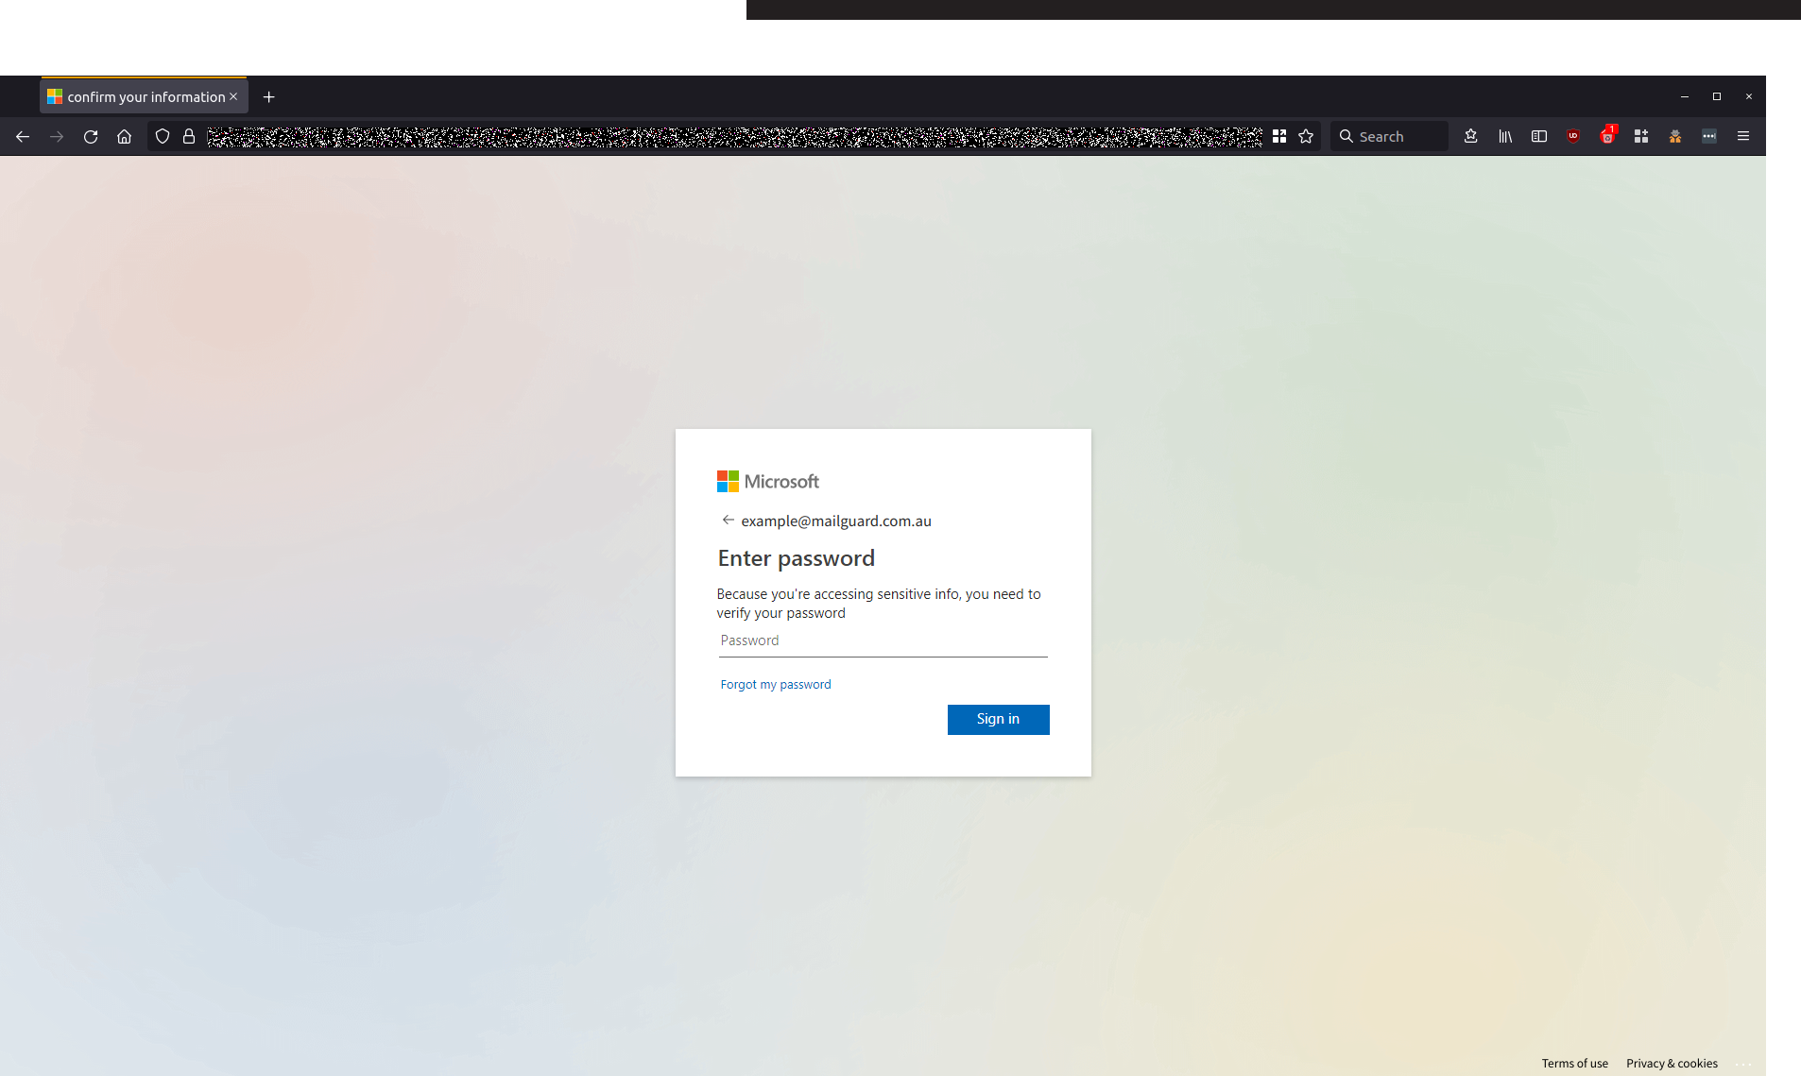Go back to previous page
Viewport: 1801px width, 1076px height.
click(23, 137)
